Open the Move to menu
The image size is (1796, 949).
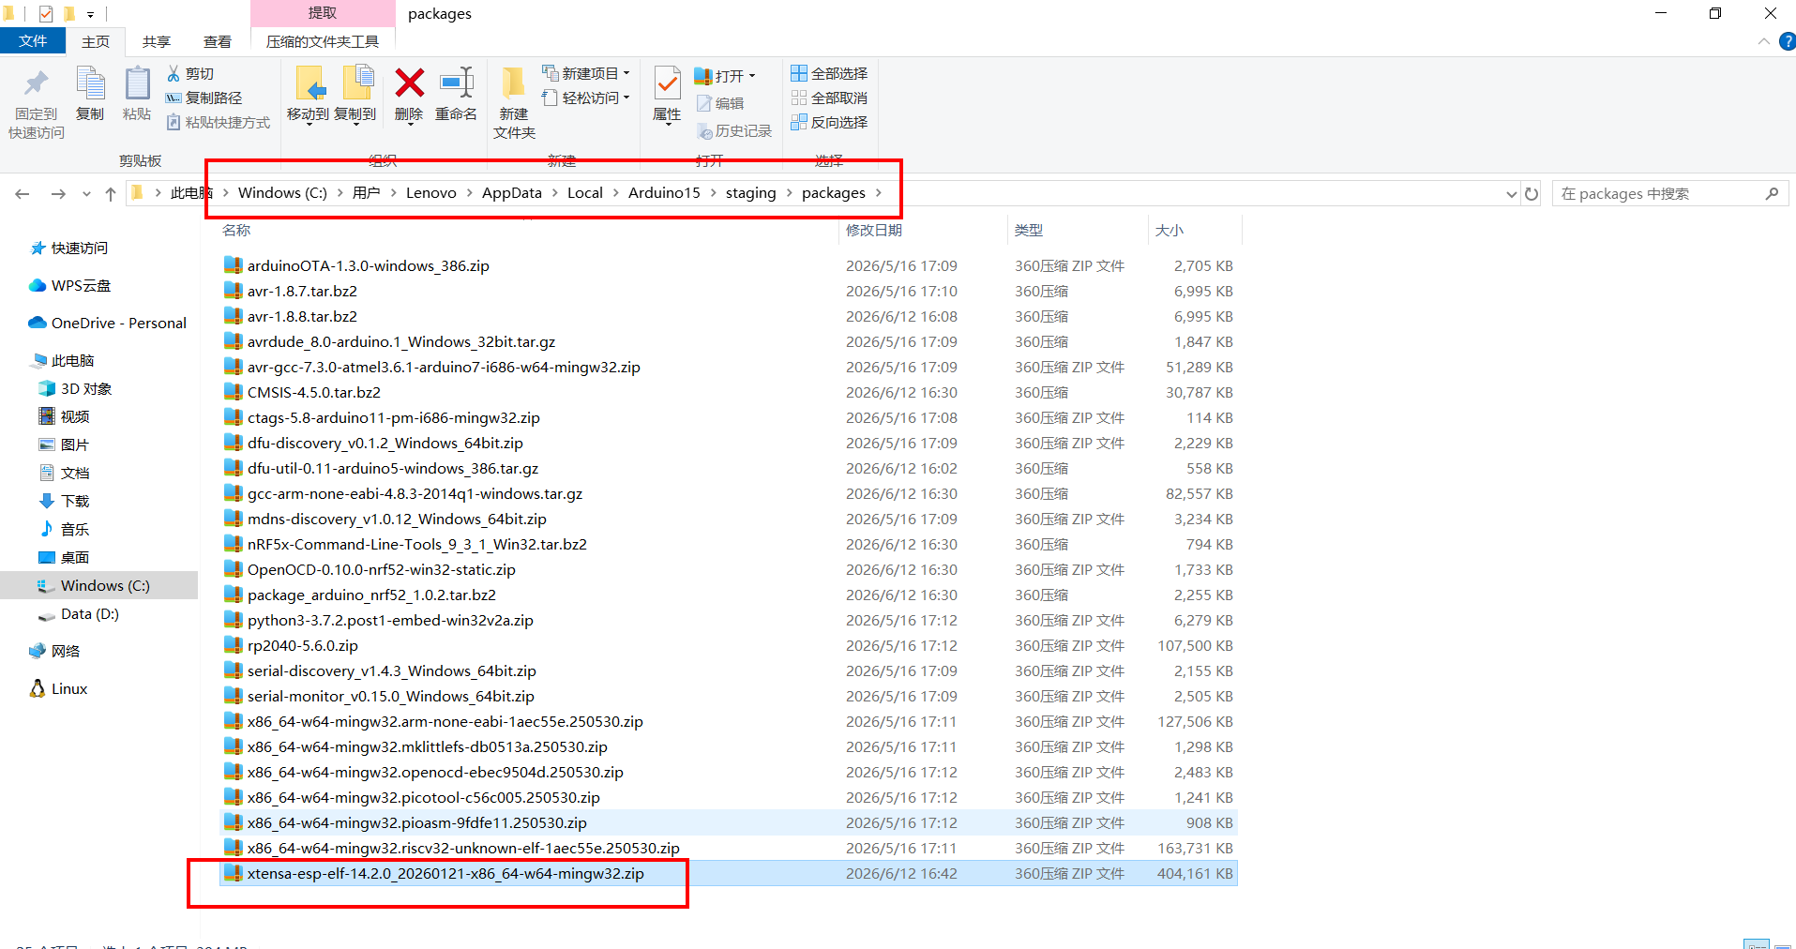(308, 95)
